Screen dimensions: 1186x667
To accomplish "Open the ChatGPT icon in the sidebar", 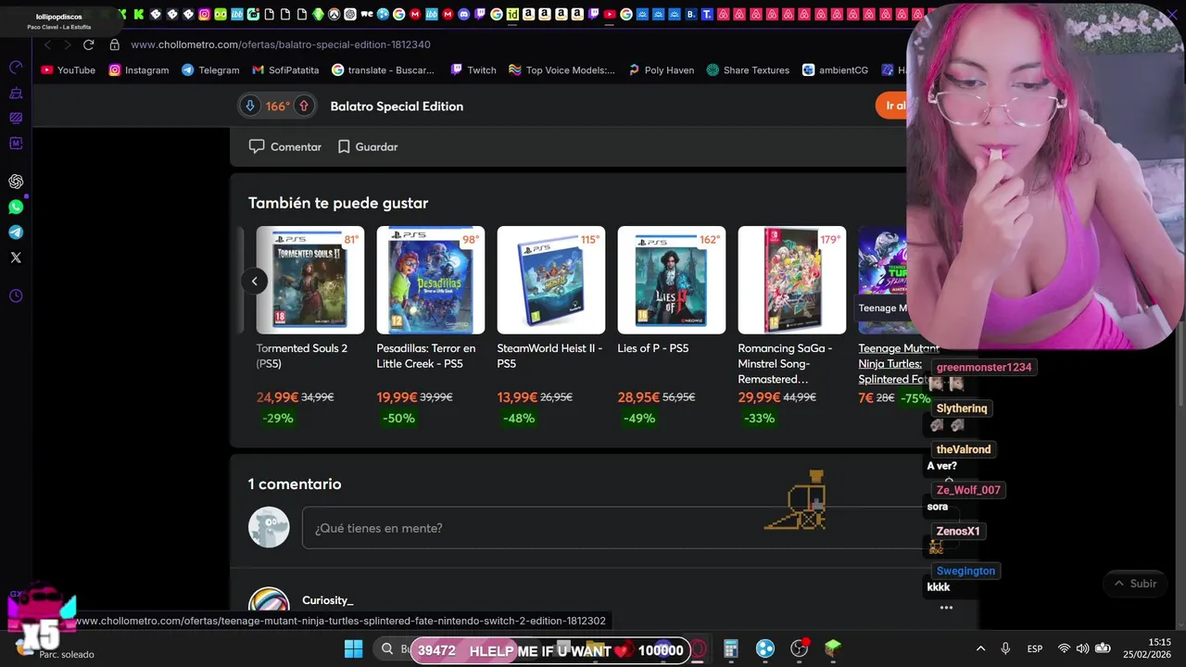I will [x=16, y=182].
